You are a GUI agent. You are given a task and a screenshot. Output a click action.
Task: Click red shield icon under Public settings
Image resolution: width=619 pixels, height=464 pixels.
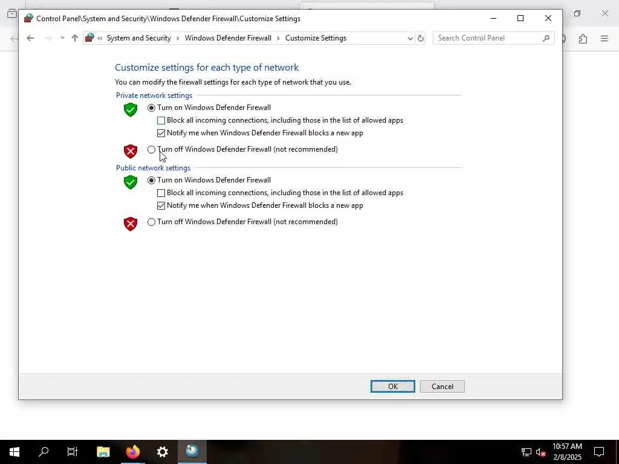click(x=131, y=224)
